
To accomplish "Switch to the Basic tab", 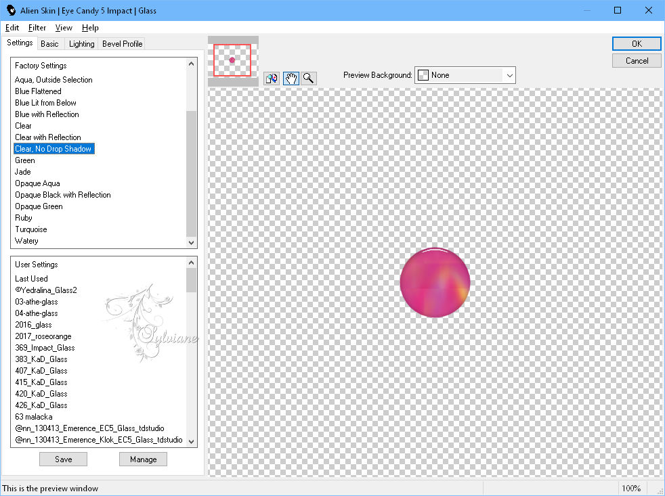I will tap(49, 44).
